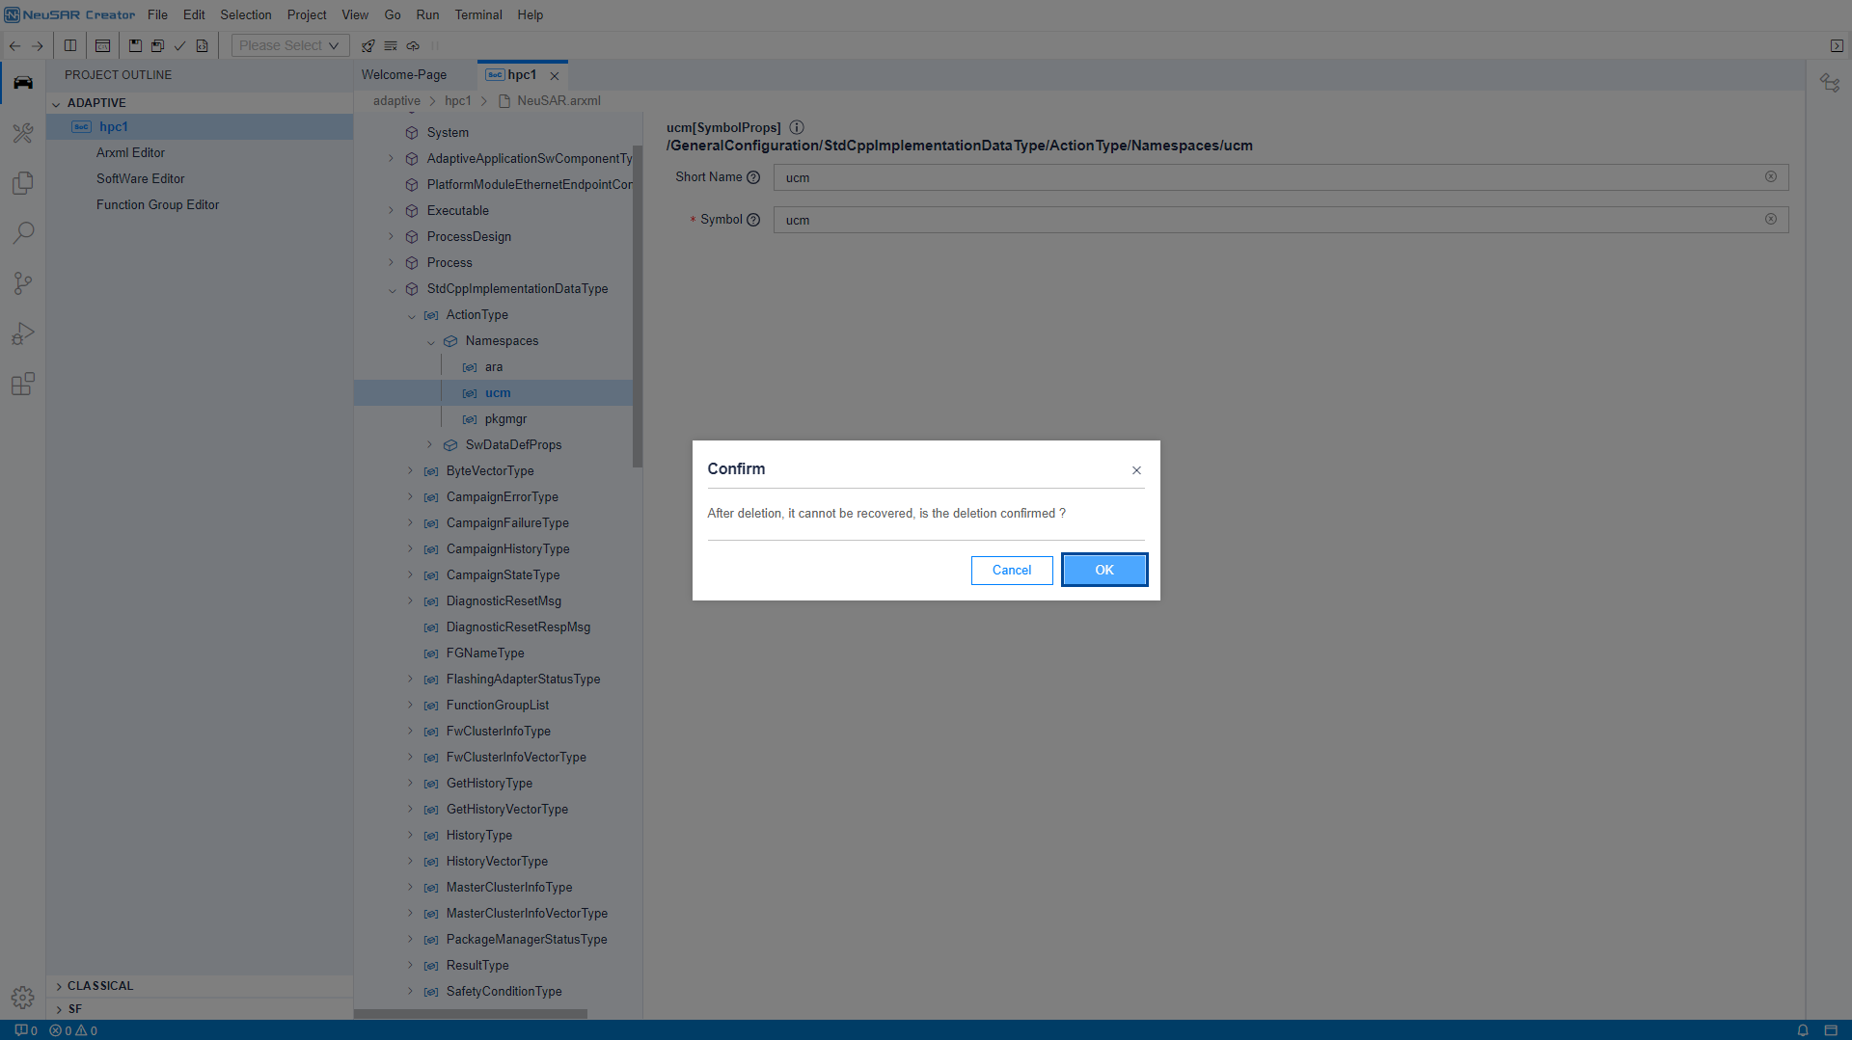This screenshot has height=1040, width=1852.
Task: Click the rocket launch icon in the toolbar
Action: point(368,45)
